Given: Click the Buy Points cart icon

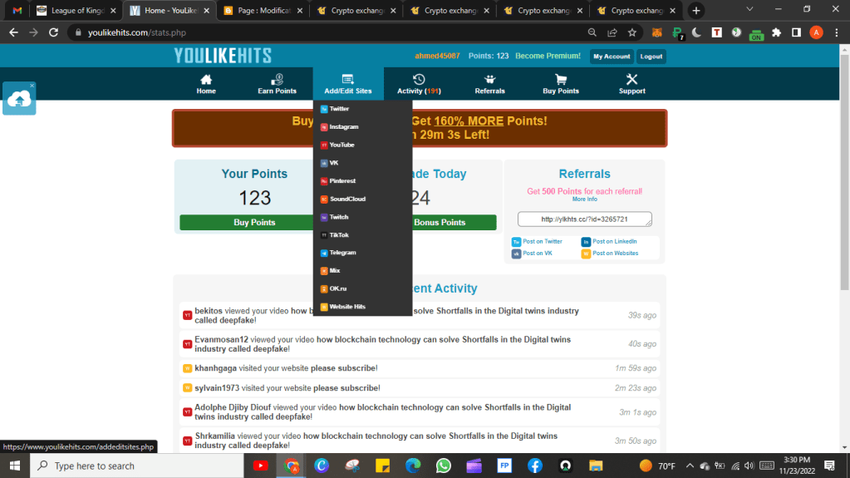Looking at the screenshot, I should point(561,80).
